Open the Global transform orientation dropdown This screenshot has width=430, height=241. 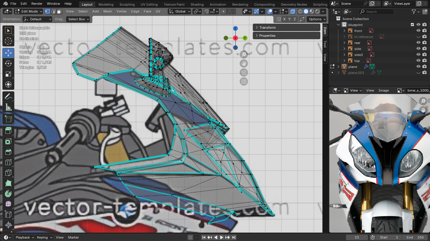[x=179, y=11]
